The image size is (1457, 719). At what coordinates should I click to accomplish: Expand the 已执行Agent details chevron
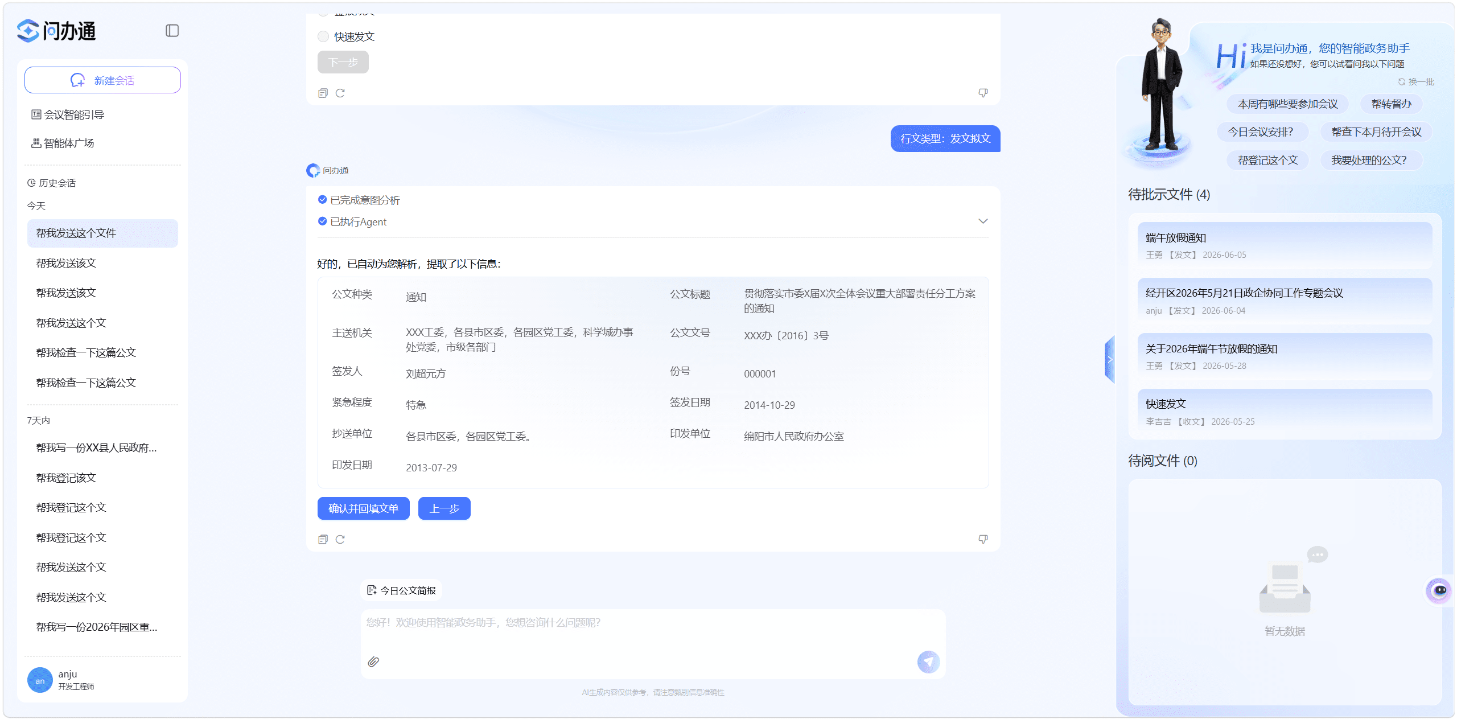[983, 221]
